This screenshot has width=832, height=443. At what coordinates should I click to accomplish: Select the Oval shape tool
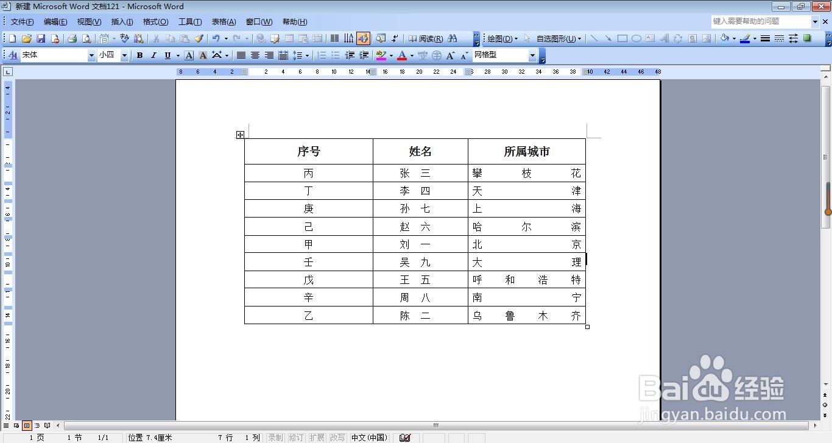pyautogui.click(x=636, y=38)
